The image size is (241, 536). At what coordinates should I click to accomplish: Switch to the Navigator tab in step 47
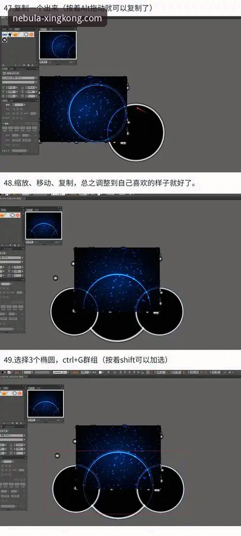click(43, 29)
